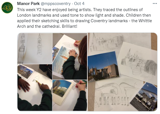This screenshot has height=114, width=160.
Task: Open photo of hands drawing on white paper
Action: tap(35, 88)
